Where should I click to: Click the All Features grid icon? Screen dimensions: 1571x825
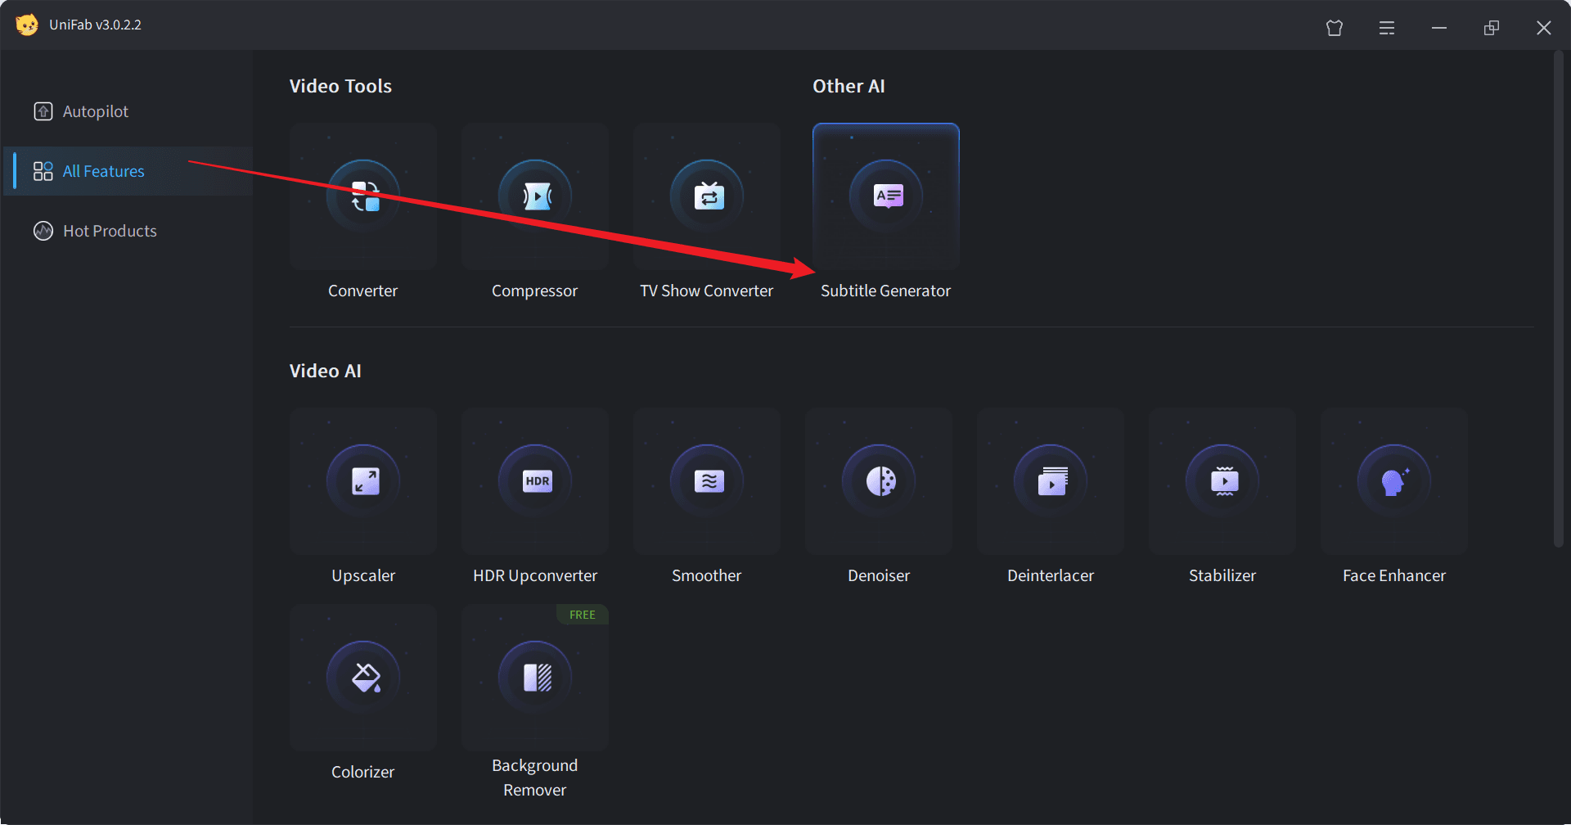pos(43,171)
